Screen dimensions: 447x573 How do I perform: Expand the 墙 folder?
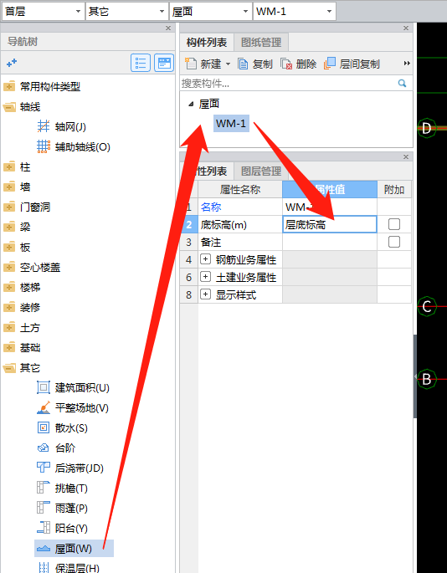coord(9,187)
